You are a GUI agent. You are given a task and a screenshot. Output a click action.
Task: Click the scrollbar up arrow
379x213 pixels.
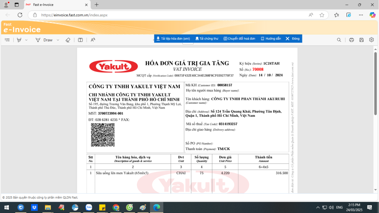[375, 49]
